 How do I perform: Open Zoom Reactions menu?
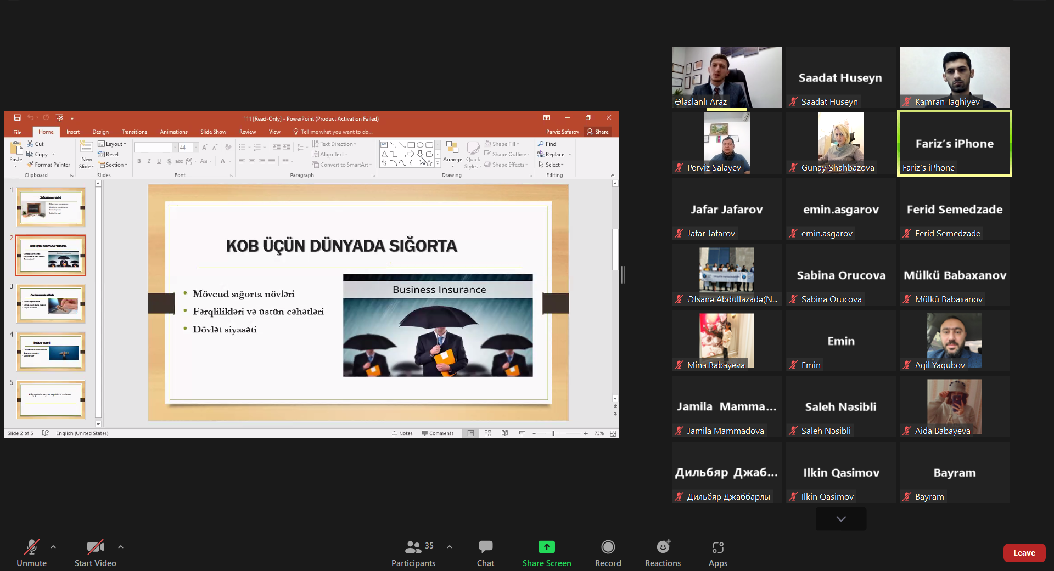[663, 553]
